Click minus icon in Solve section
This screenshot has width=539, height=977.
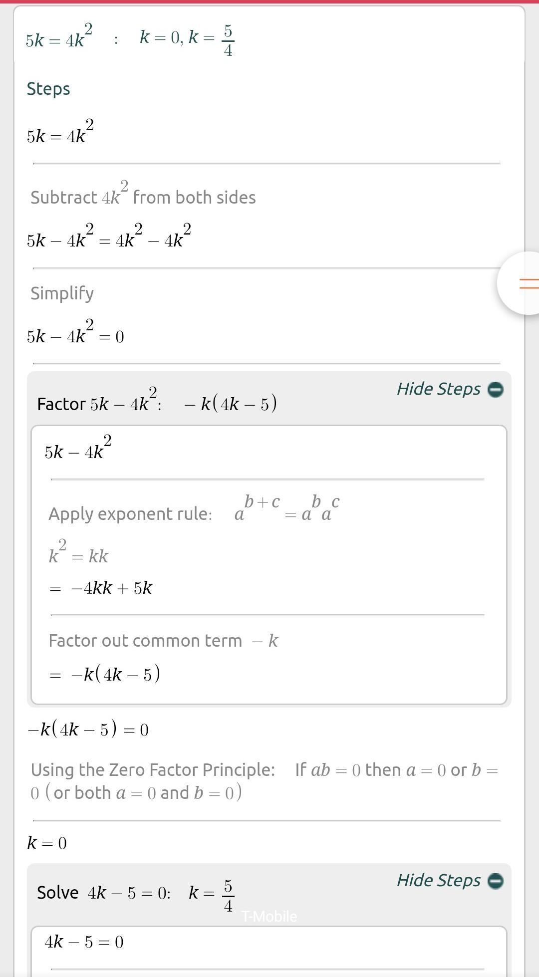pyautogui.click(x=495, y=881)
